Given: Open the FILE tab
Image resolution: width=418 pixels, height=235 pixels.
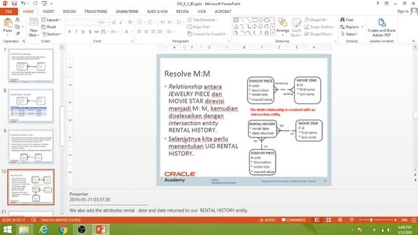Looking at the screenshot, I should 8,12.
